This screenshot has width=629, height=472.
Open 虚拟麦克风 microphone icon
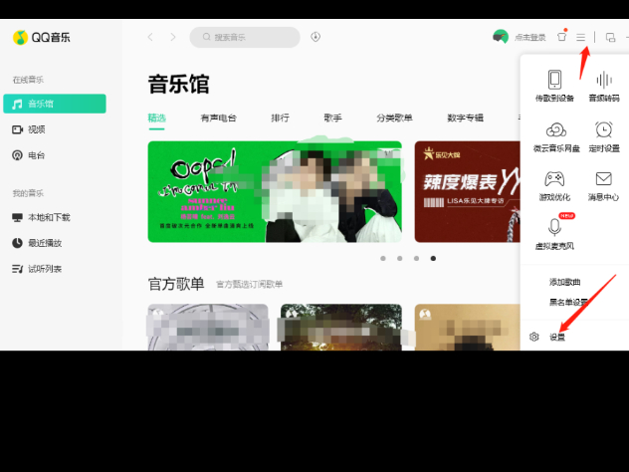554,227
